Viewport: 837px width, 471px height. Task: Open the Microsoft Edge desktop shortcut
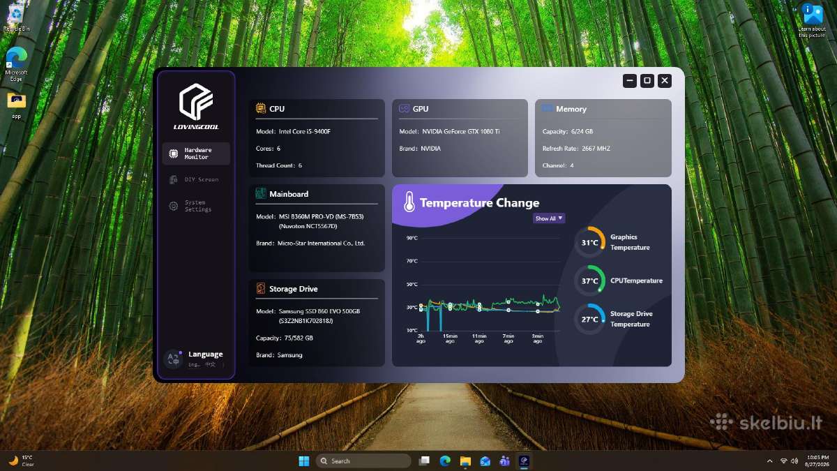coord(16,64)
